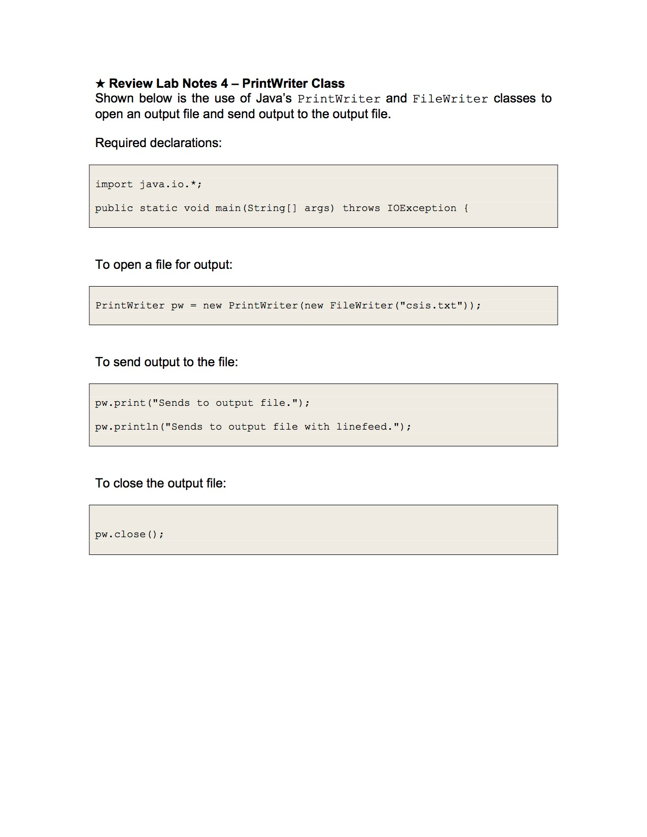
Task: Click the 'pw.close();' code line
Action: (x=129, y=535)
